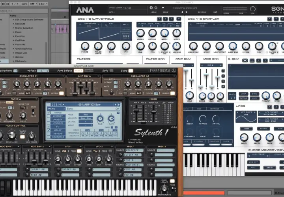Click the ANA INIT button
Viewport: 284px width, 197px height.
click(x=215, y=12)
